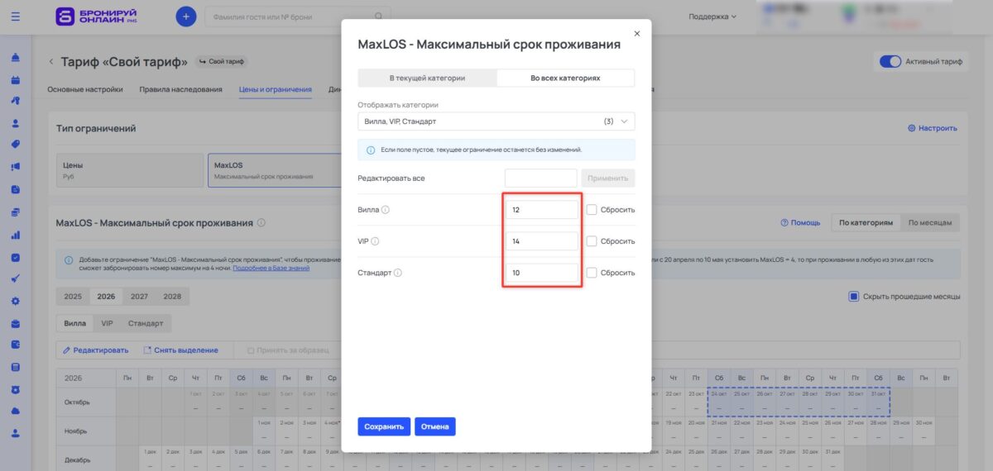
Task: Click the blue plus new booking button
Action: click(x=186, y=16)
